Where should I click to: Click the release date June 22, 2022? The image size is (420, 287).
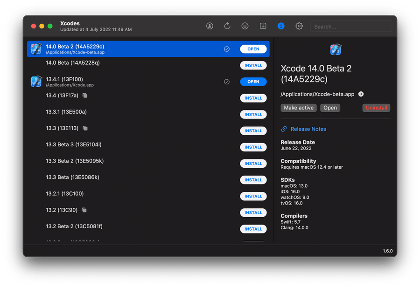pyautogui.click(x=296, y=149)
